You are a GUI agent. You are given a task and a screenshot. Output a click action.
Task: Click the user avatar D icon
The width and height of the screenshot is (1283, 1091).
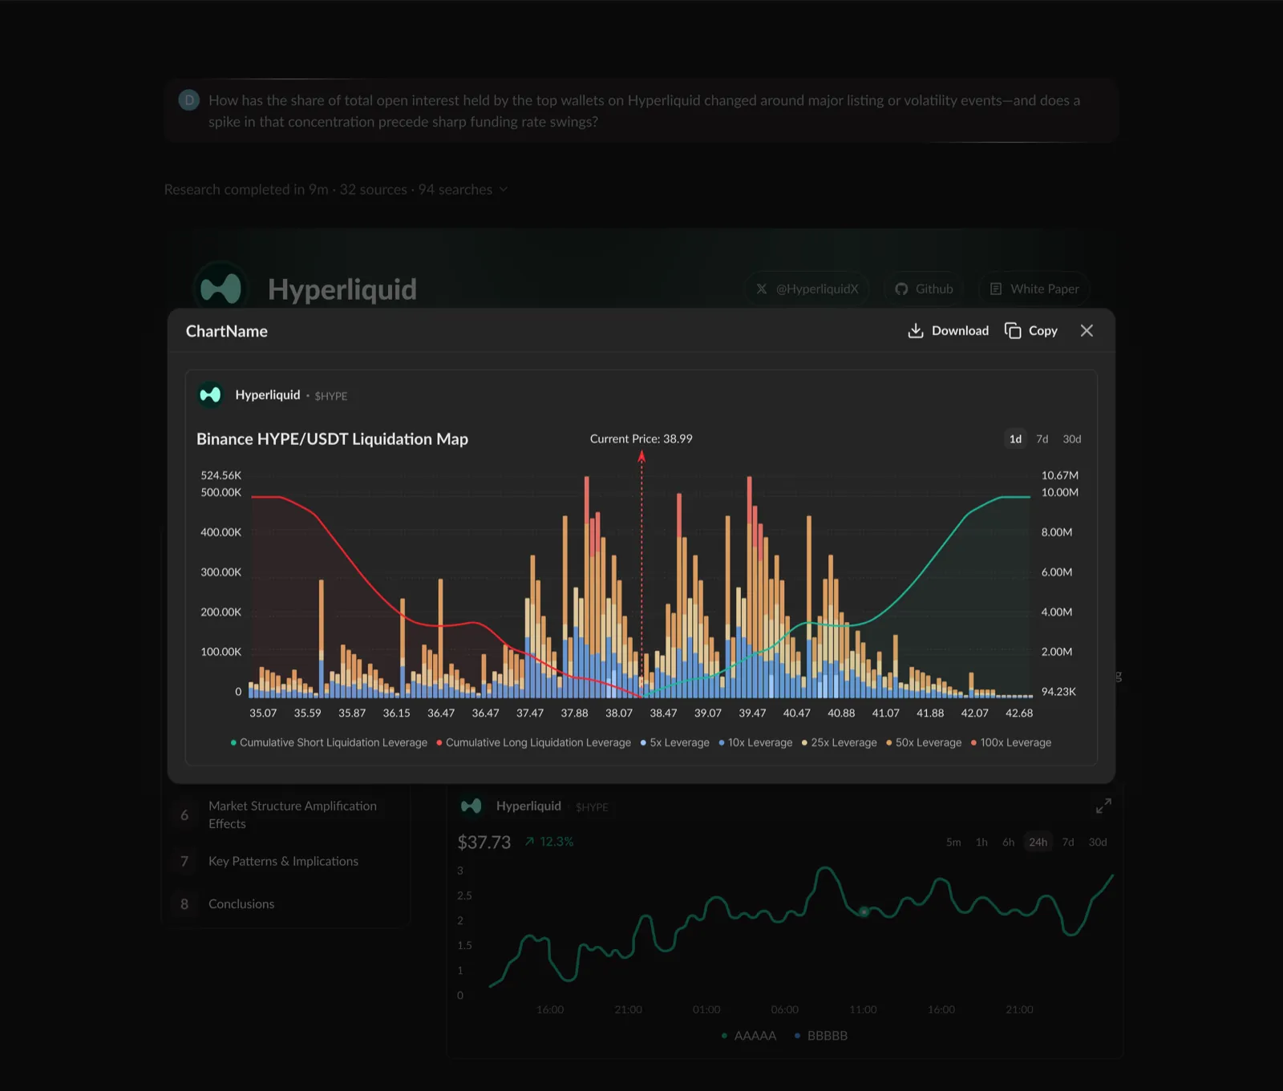click(x=189, y=100)
